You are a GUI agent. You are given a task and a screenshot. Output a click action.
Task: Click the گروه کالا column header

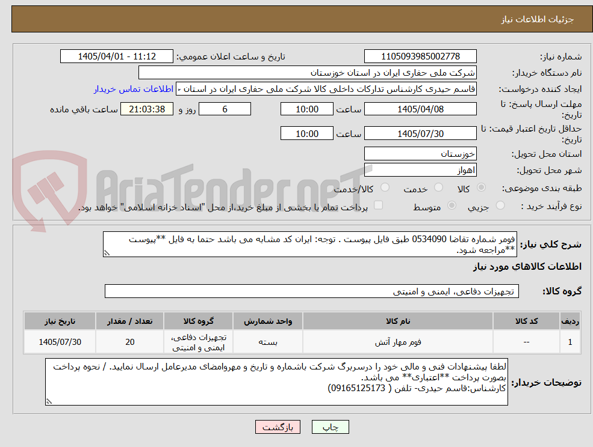click(198, 321)
